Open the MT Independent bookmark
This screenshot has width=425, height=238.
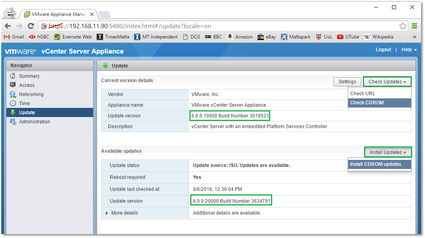[156, 37]
